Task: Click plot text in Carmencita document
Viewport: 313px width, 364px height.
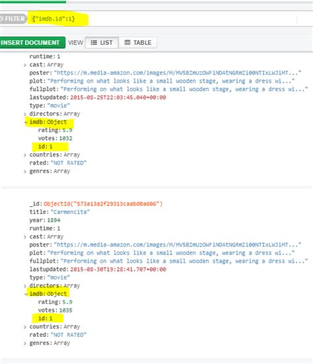Action: (171, 253)
